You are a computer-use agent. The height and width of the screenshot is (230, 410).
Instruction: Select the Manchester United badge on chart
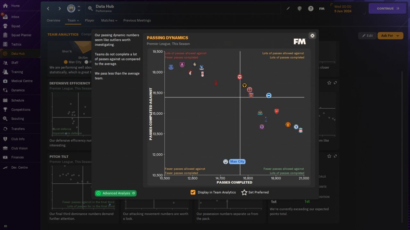288,125
